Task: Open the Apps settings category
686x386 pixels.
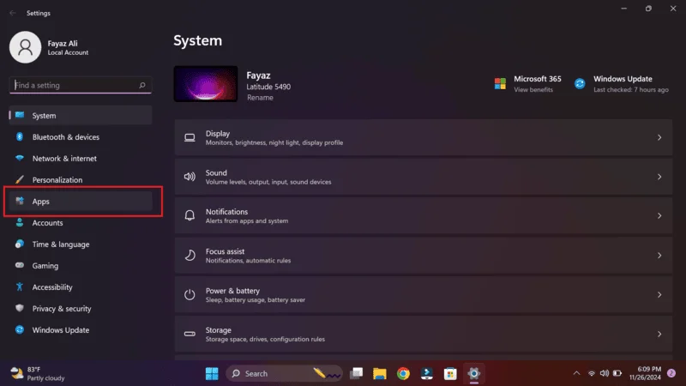Action: [81, 202]
